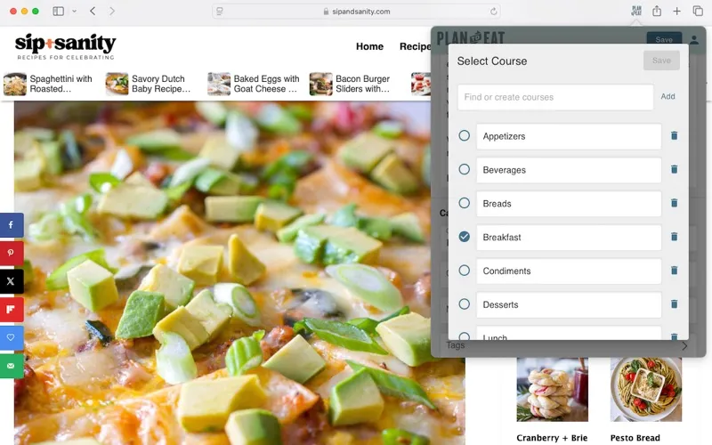Screen dimensions: 712x445
Task: Open Baked Eggs with Goat Cheese link
Action: [254, 84]
